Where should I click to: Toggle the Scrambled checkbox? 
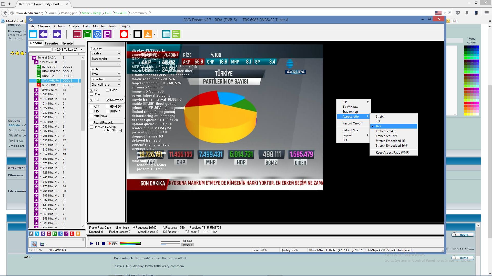coord(108,100)
